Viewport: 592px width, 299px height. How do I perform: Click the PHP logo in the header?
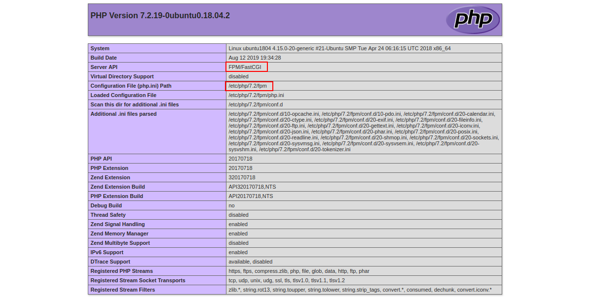point(473,20)
